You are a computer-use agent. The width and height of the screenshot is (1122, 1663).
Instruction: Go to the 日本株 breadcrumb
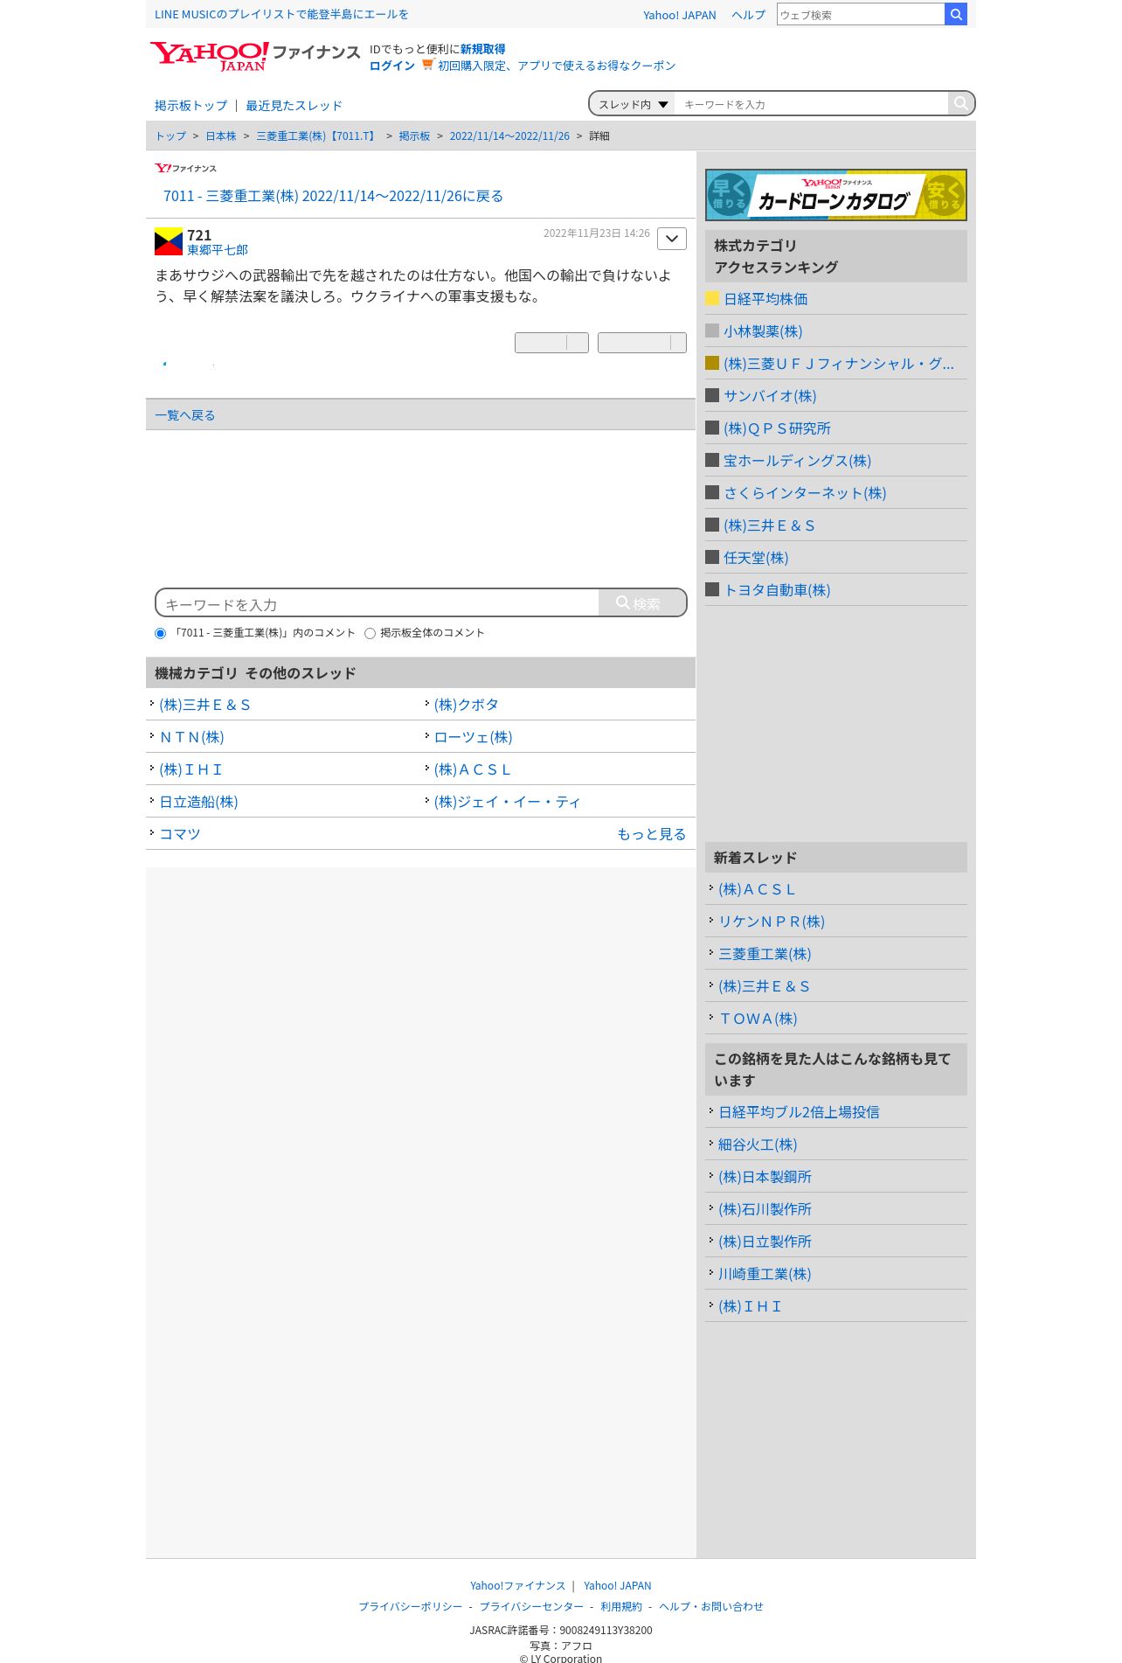tap(221, 136)
